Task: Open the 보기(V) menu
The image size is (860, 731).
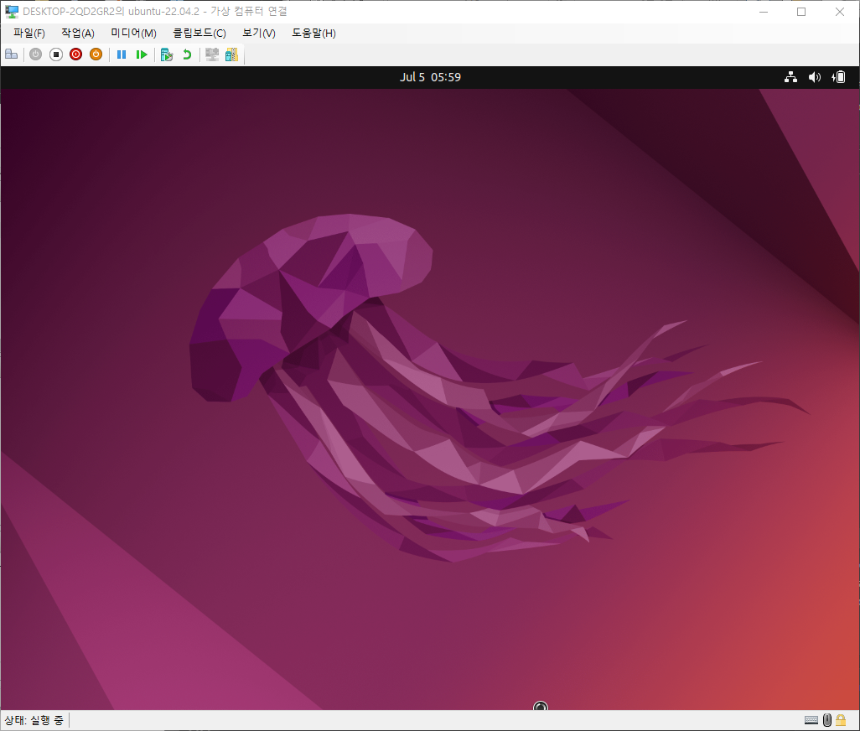Action: coord(259,34)
